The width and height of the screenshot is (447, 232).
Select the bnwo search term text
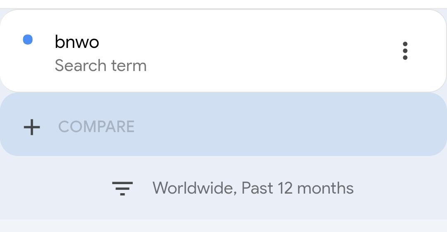(77, 42)
